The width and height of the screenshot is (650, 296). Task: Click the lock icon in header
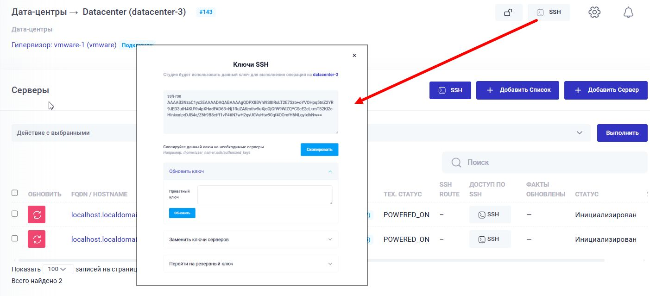click(x=508, y=13)
